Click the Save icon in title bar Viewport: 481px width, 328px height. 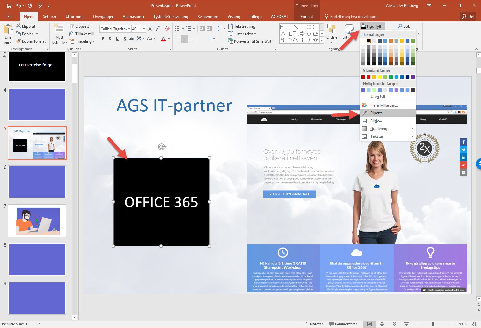point(9,6)
